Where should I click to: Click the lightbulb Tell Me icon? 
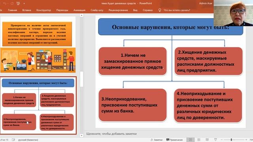point(160,10)
